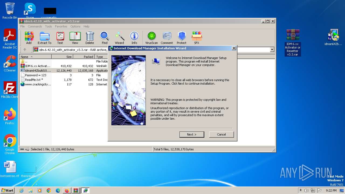Open Skype desktop shortcut
This screenshot has width=345, height=194.
click(30, 11)
